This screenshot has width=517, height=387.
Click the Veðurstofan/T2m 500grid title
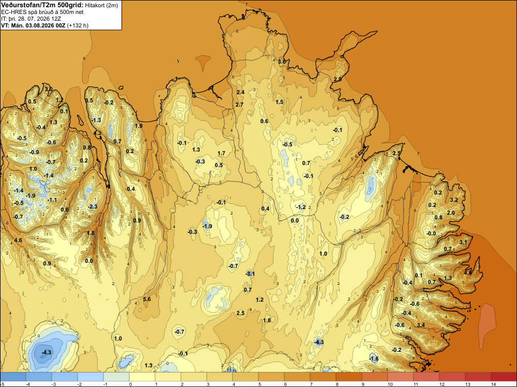(x=42, y=5)
